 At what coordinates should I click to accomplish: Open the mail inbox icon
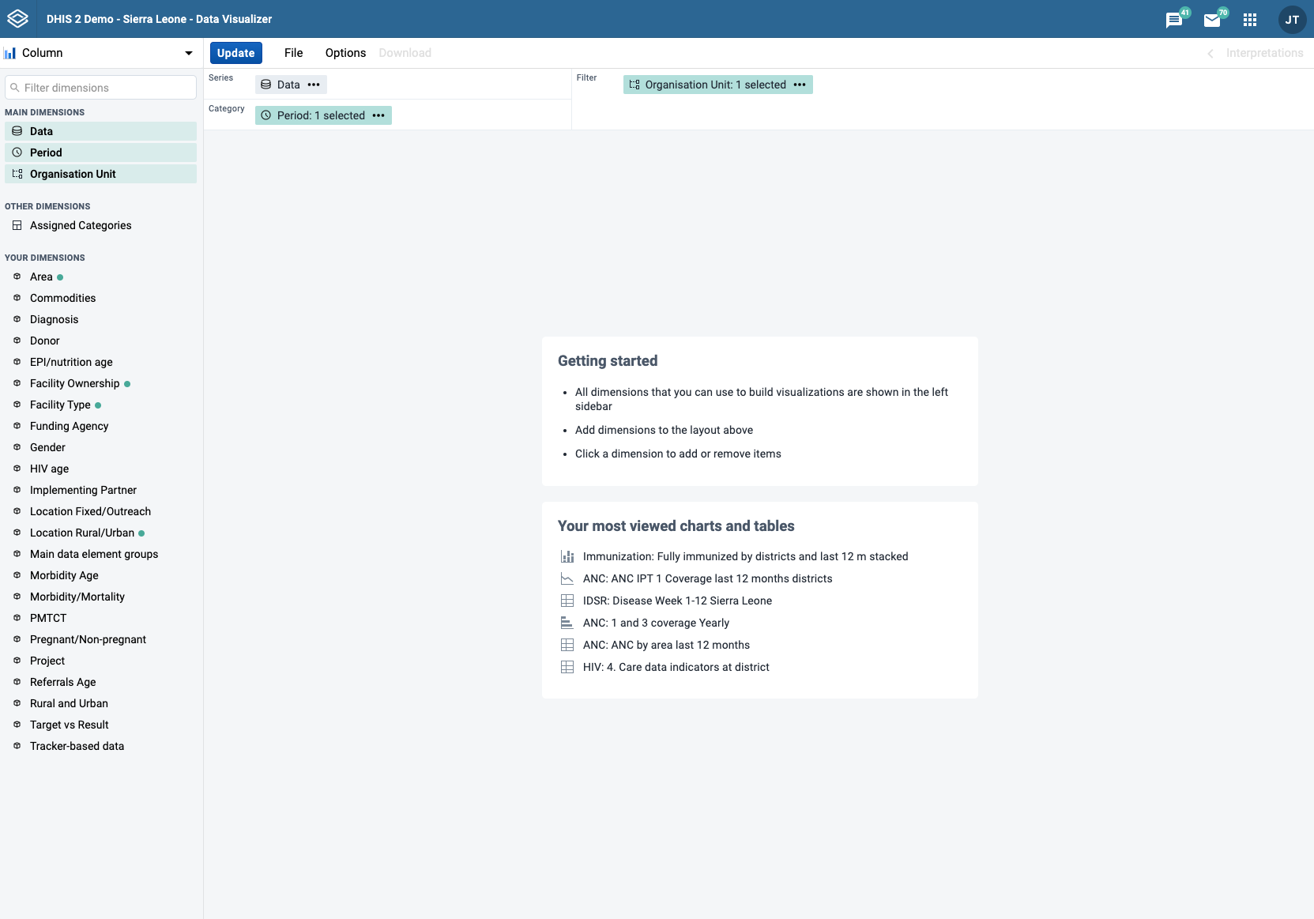tap(1212, 20)
